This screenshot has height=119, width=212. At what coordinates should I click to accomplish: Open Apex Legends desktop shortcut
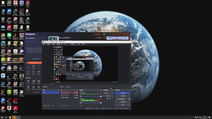(x=15, y=109)
